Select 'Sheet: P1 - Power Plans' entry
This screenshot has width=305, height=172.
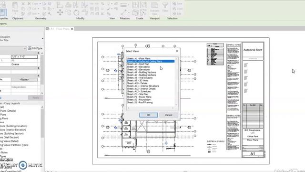[139, 97]
